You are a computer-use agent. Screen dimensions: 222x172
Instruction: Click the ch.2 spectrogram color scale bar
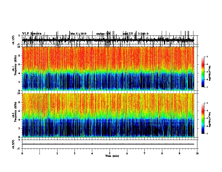click(203, 118)
